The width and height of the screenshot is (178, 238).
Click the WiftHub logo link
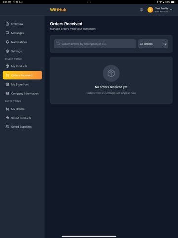[x=58, y=10]
